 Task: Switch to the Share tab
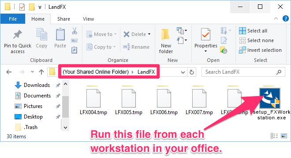[63, 19]
